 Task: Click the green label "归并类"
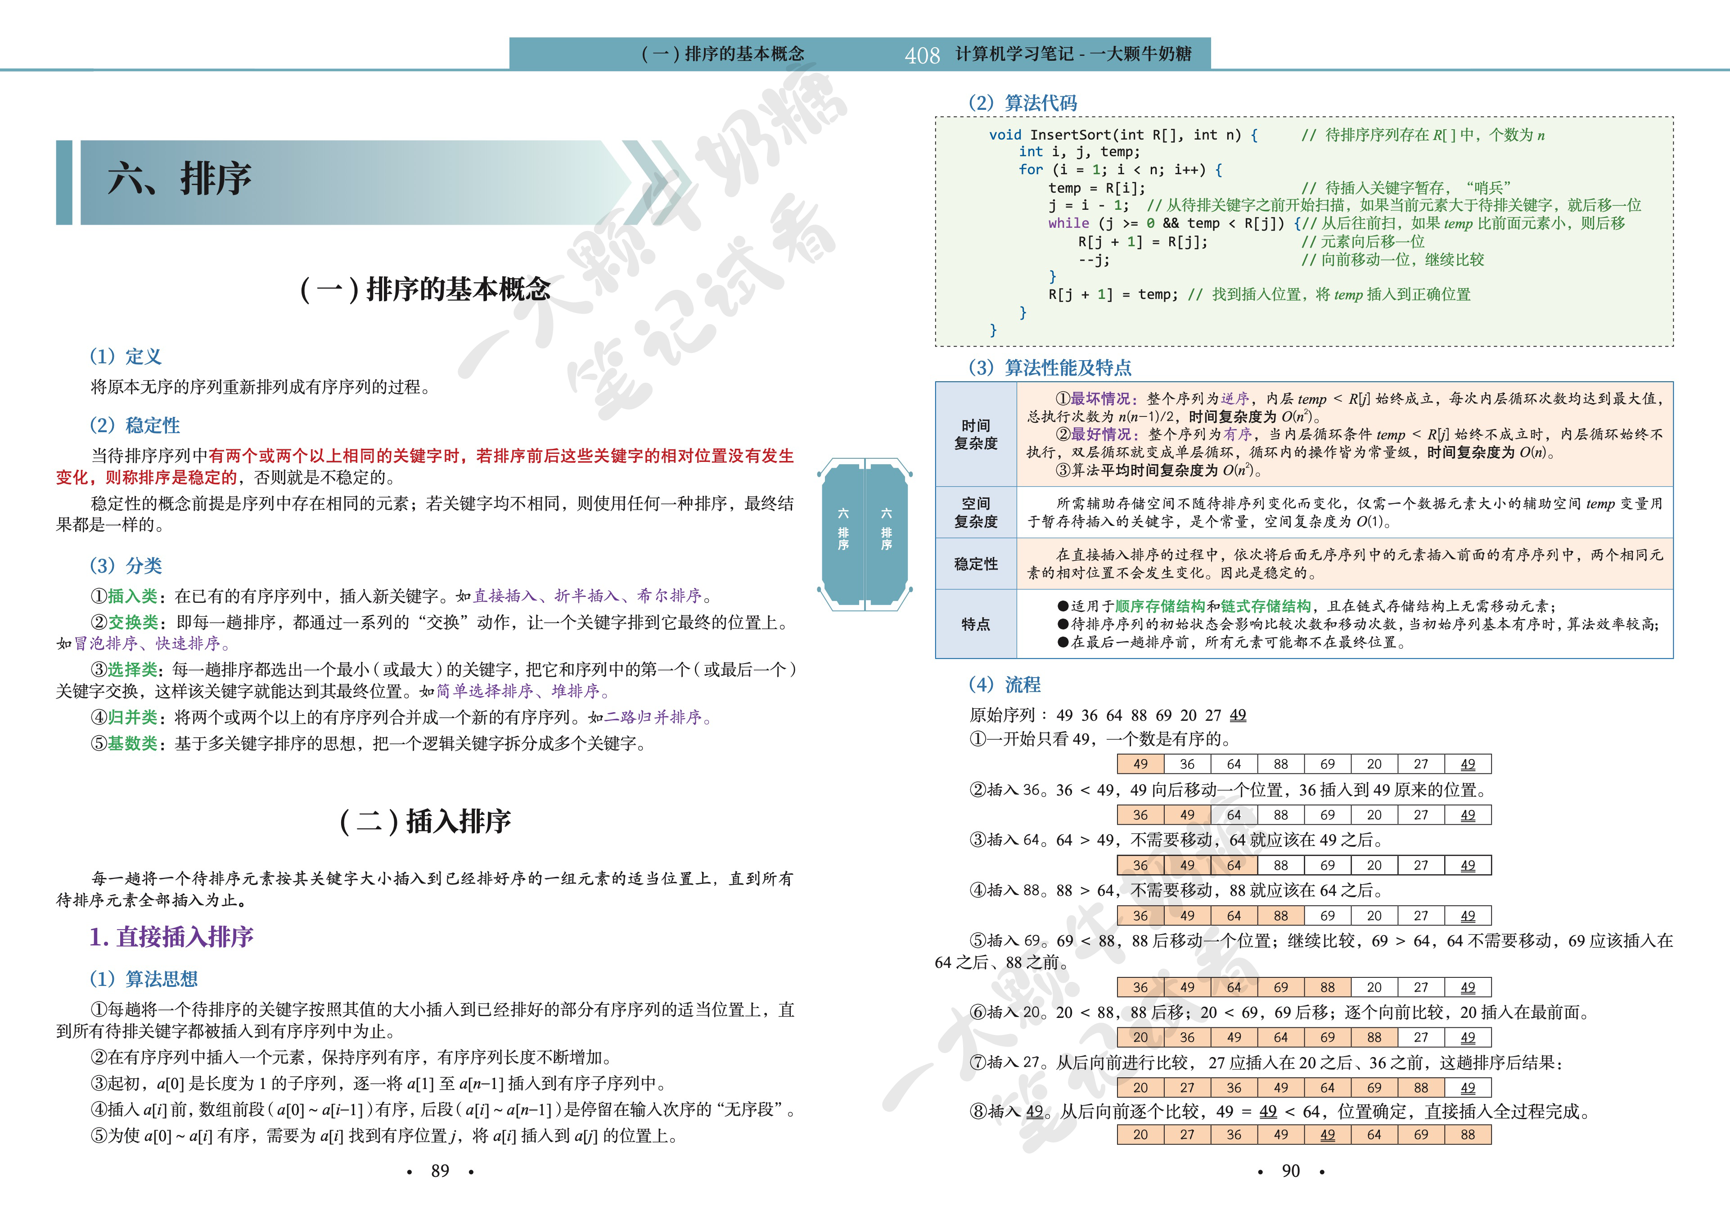point(133,717)
